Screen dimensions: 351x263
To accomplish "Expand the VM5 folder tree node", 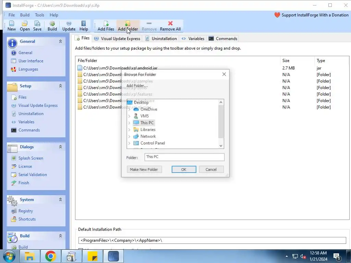I will pyautogui.click(x=129, y=116).
